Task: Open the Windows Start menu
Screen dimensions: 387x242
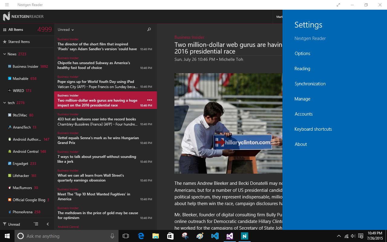Action: click(x=7, y=236)
